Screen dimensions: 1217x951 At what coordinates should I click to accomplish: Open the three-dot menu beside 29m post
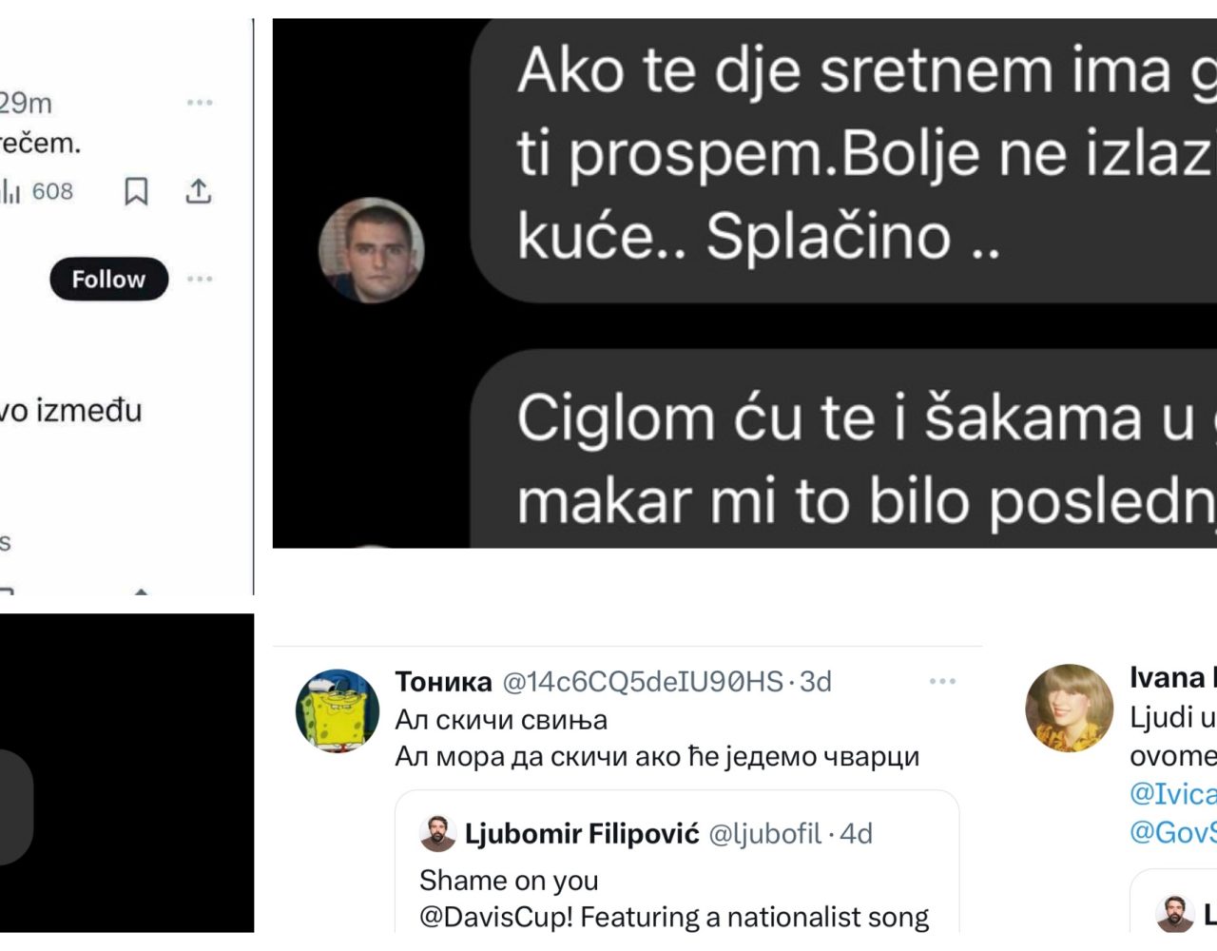click(x=200, y=103)
